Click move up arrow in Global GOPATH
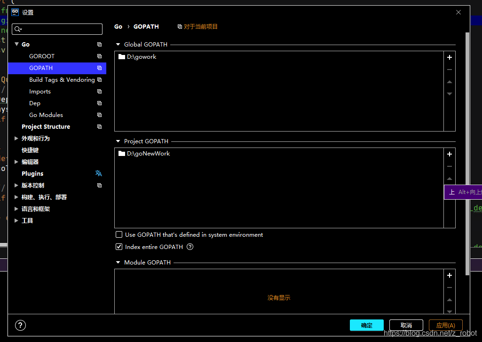The width and height of the screenshot is (482, 342). pyautogui.click(x=450, y=82)
